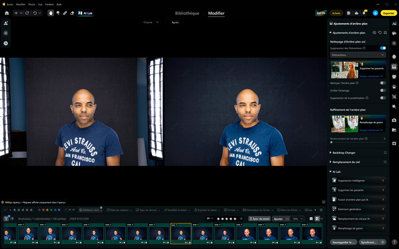This screenshot has width=399, height=249.
Task: Open the clothing shirt sidebar icon
Action: pyautogui.click(x=394, y=77)
